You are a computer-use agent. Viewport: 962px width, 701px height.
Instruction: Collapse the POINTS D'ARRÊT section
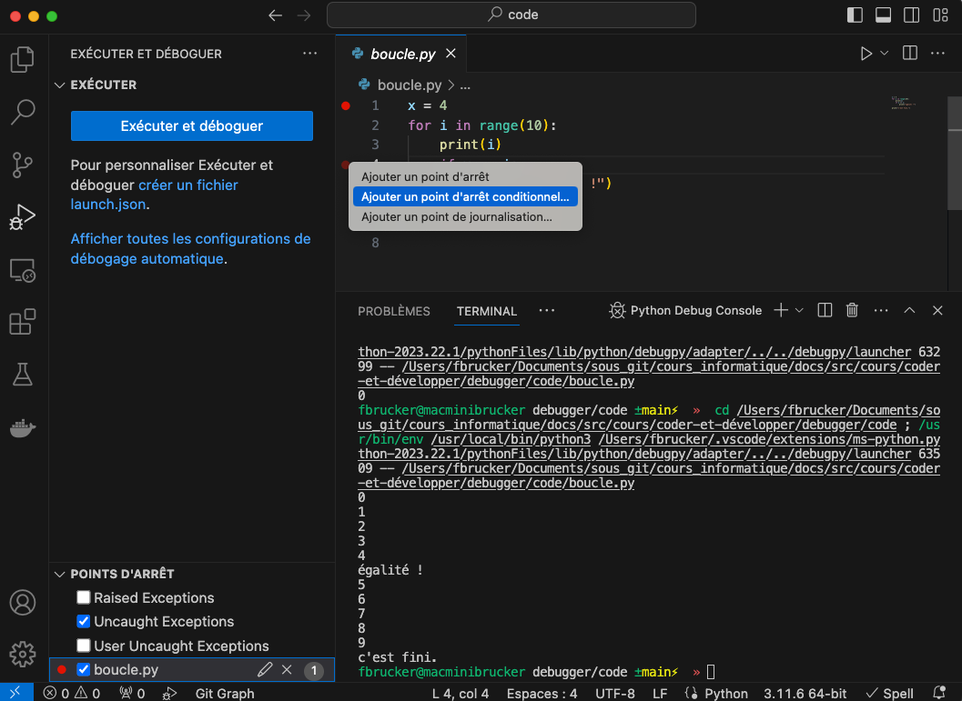click(x=61, y=574)
